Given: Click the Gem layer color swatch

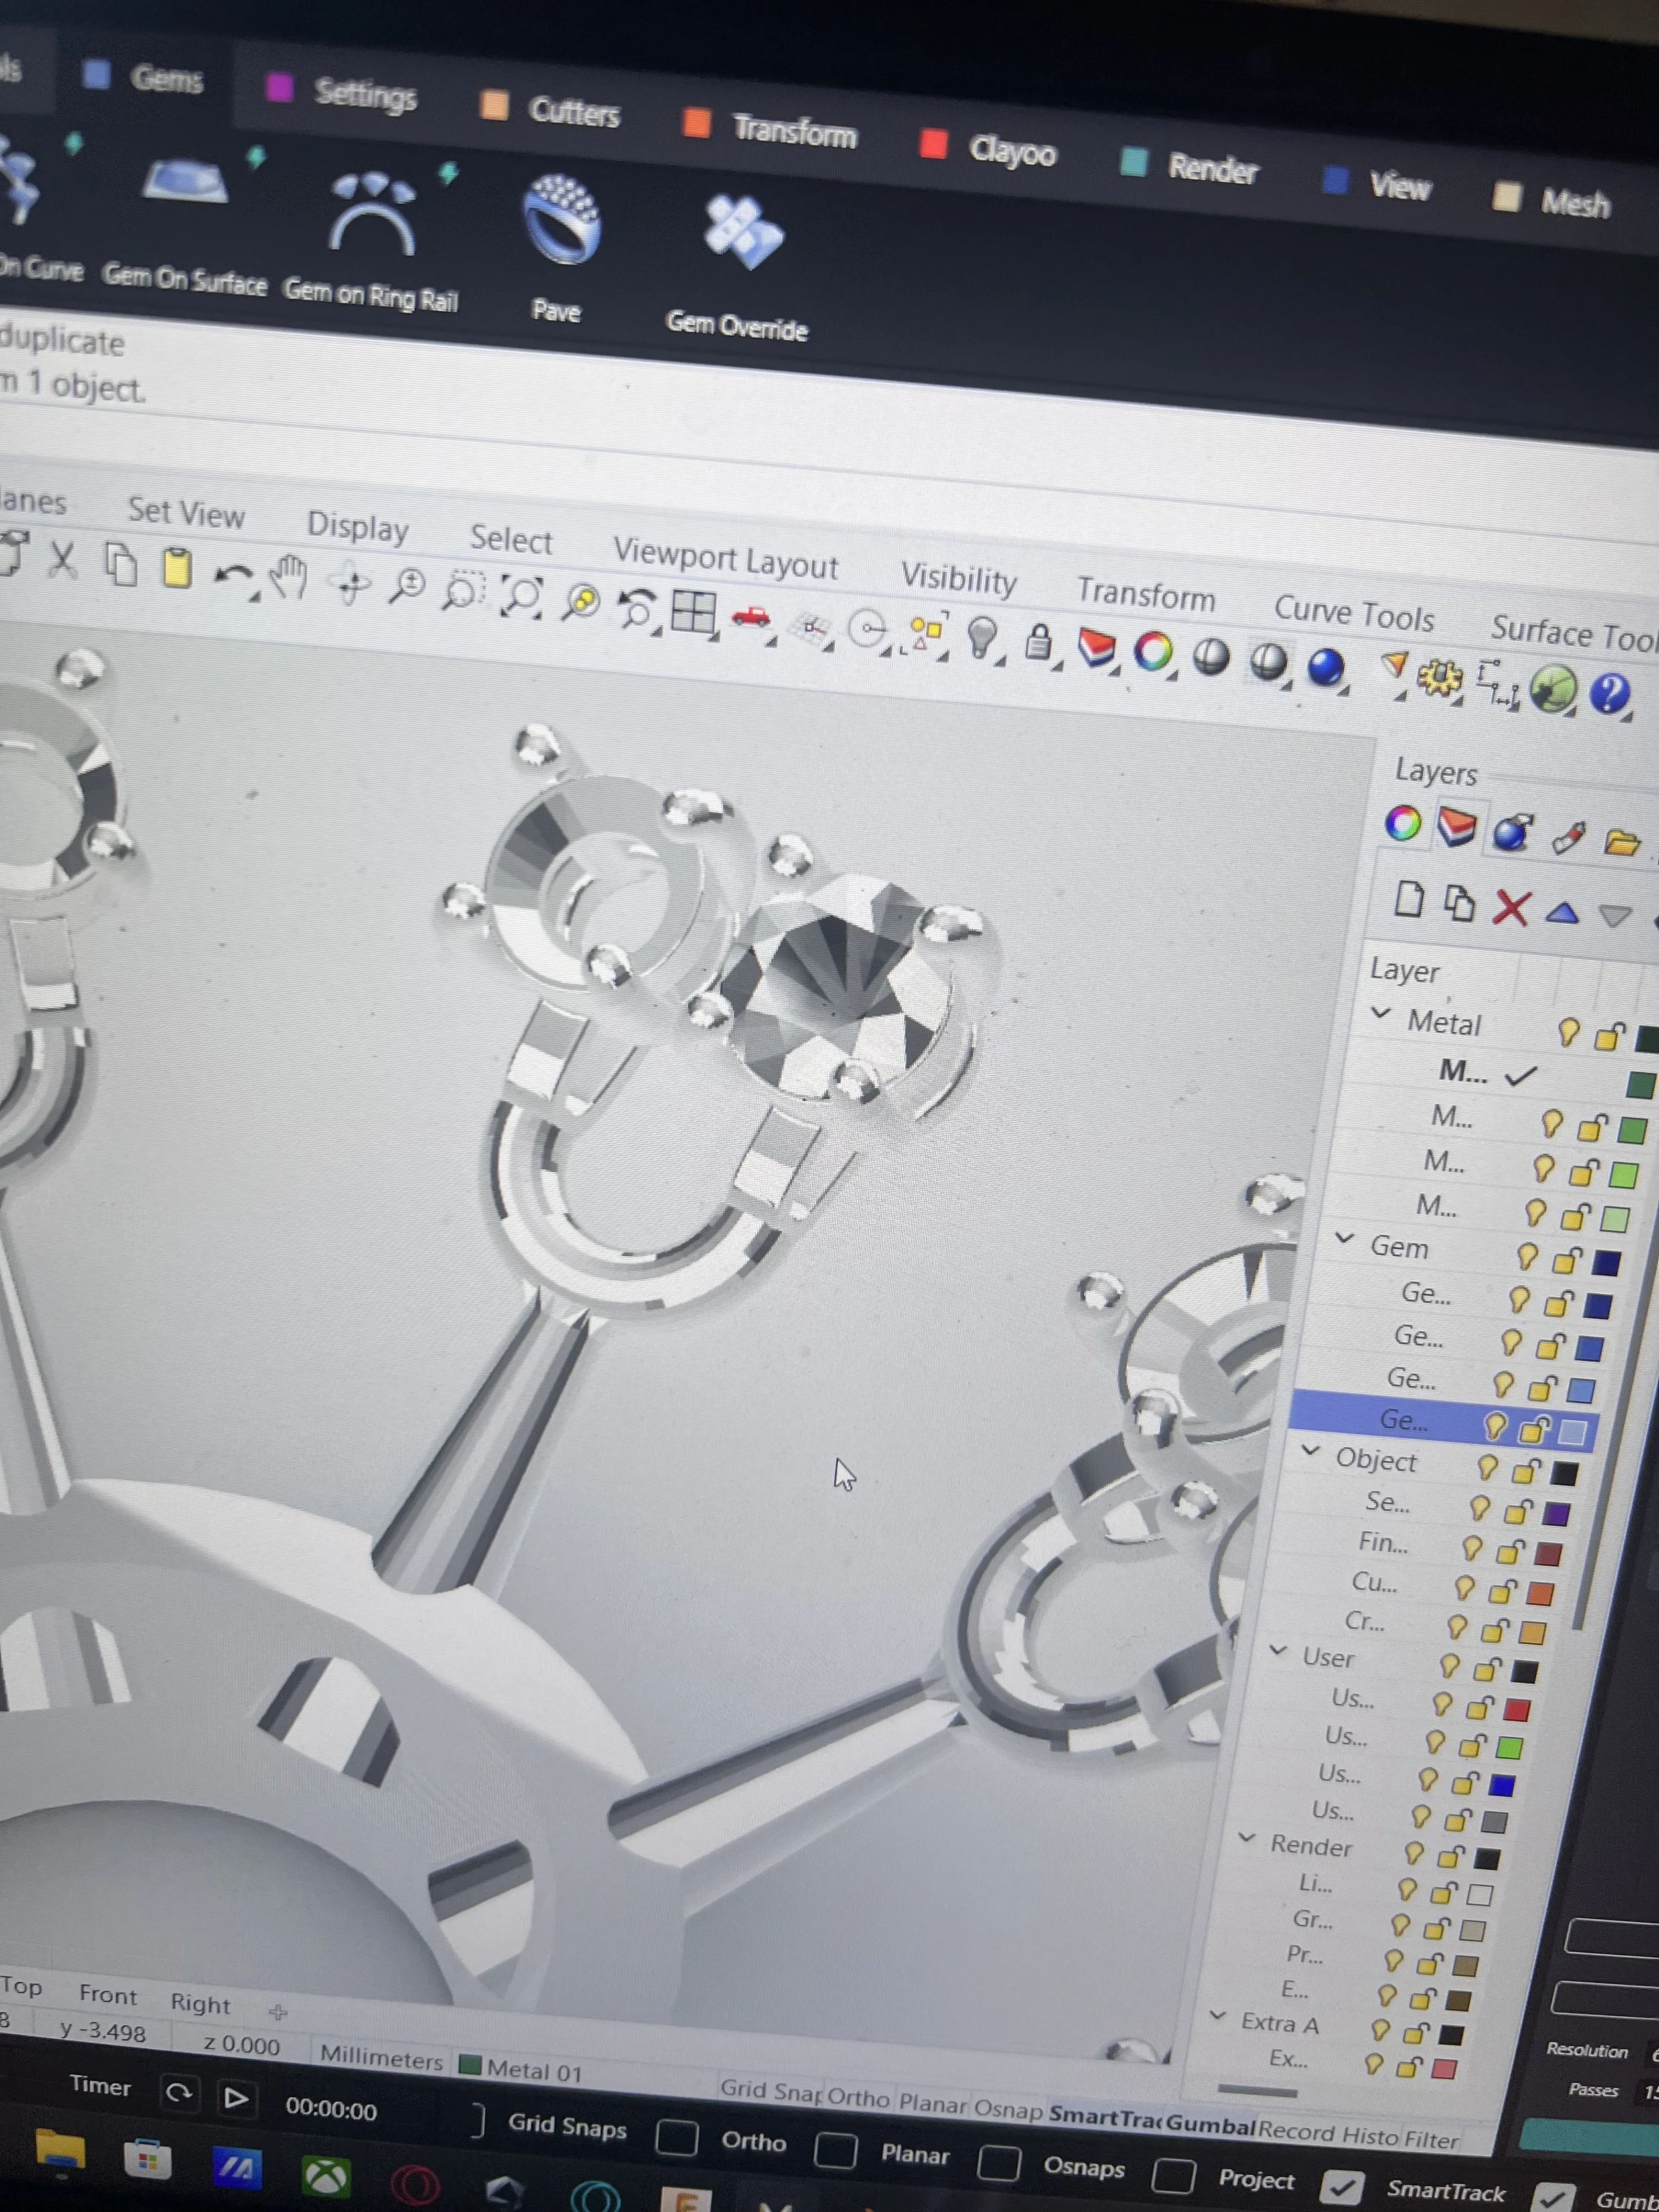Looking at the screenshot, I should pyautogui.click(x=1606, y=1264).
